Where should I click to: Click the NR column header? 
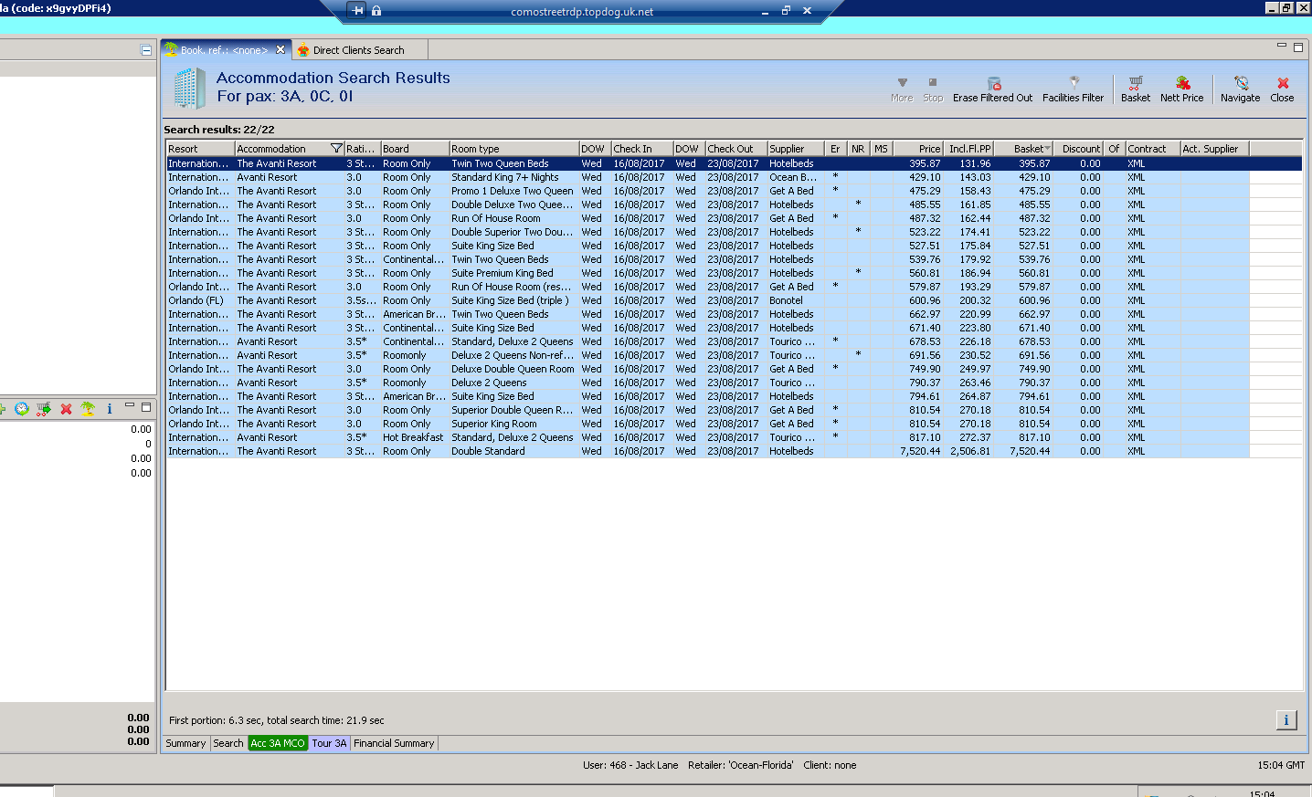tap(858, 149)
